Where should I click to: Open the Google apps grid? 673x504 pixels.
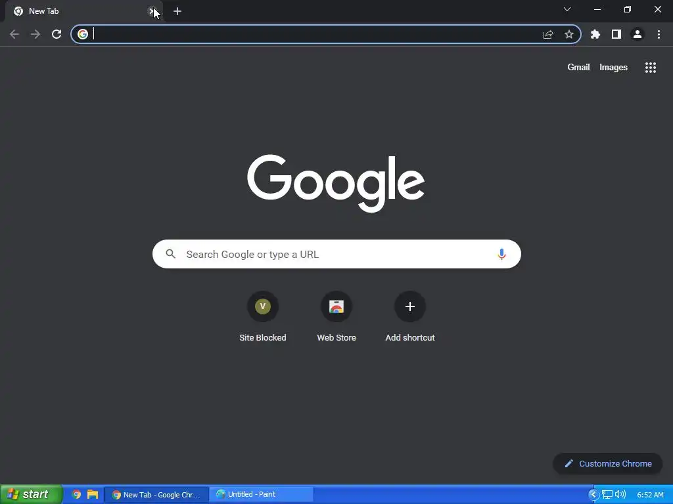point(651,68)
